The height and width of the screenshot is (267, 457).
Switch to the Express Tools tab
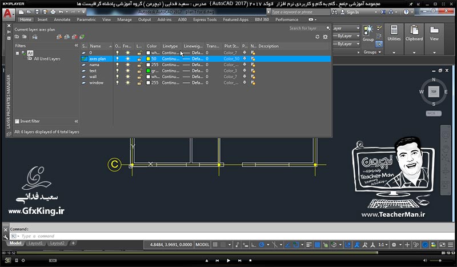tap(205, 19)
